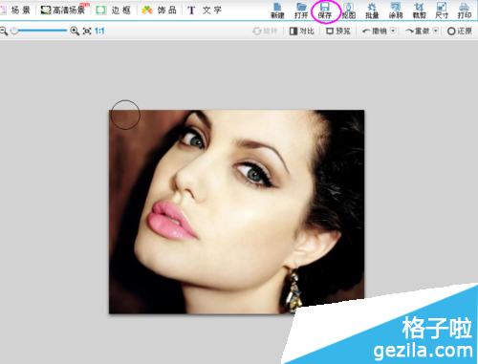The width and height of the screenshot is (478, 364).
Task: Click the 保存 (Save) icon
Action: click(x=325, y=11)
